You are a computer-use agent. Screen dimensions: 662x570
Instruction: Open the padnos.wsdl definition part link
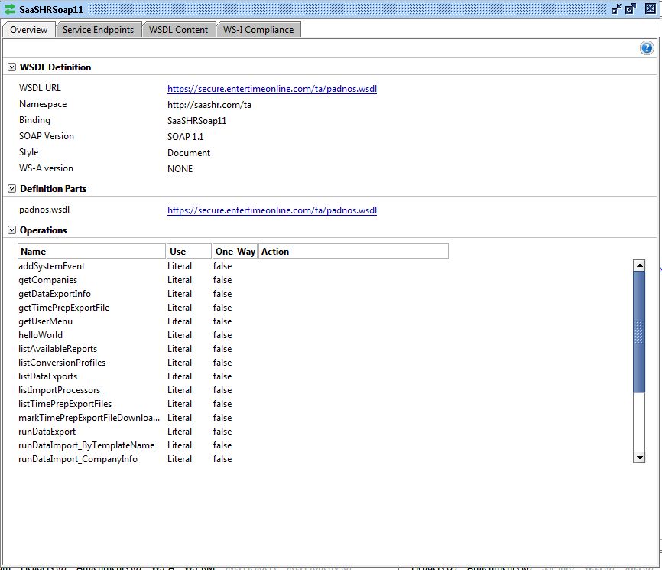pos(272,210)
